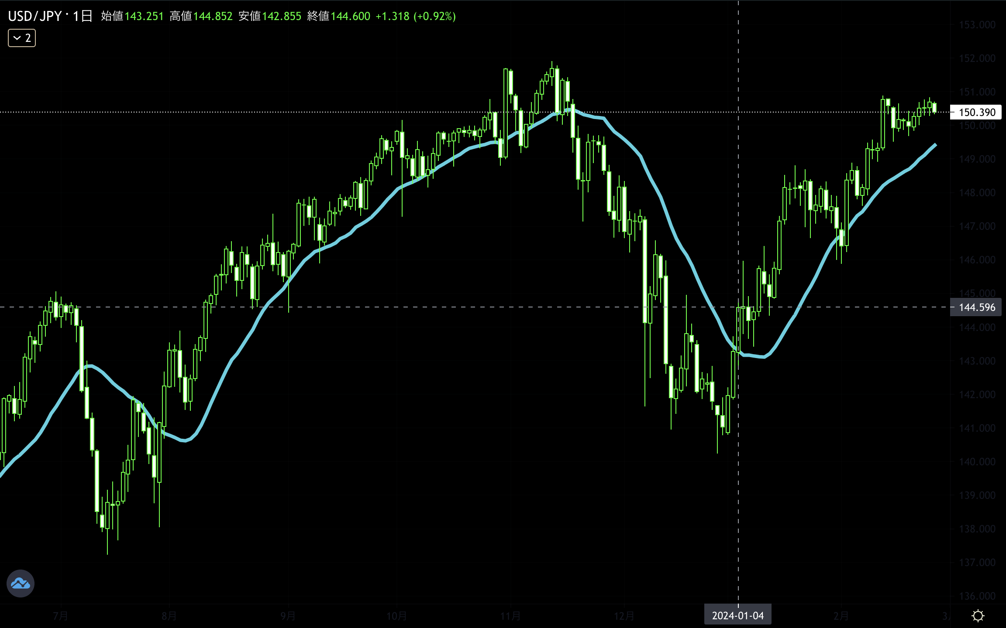Viewport: 1006px width, 628px height.
Task: Click the USD/JPY symbol title
Action: [x=35, y=16]
